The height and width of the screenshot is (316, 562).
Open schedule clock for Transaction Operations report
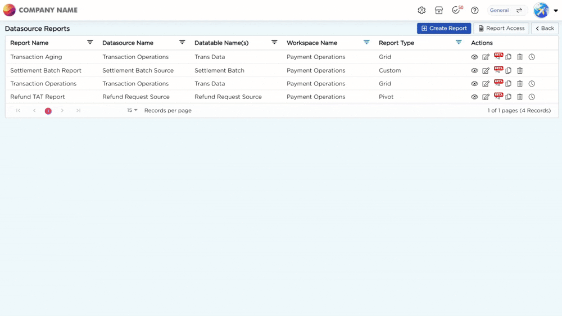click(x=532, y=84)
